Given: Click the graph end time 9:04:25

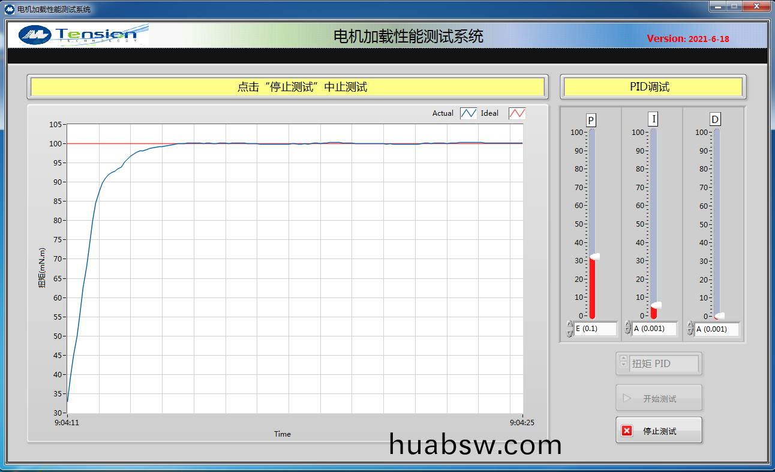Looking at the screenshot, I should 522,422.
